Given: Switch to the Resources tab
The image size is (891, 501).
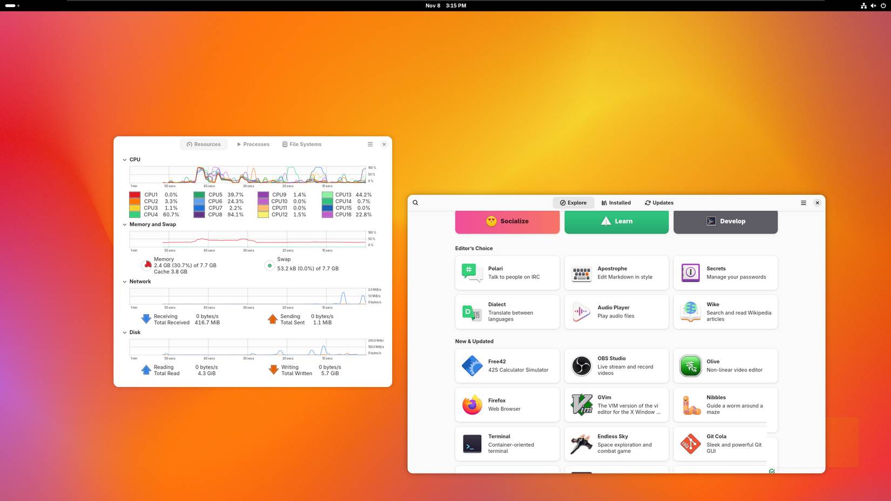Looking at the screenshot, I should coord(204,144).
